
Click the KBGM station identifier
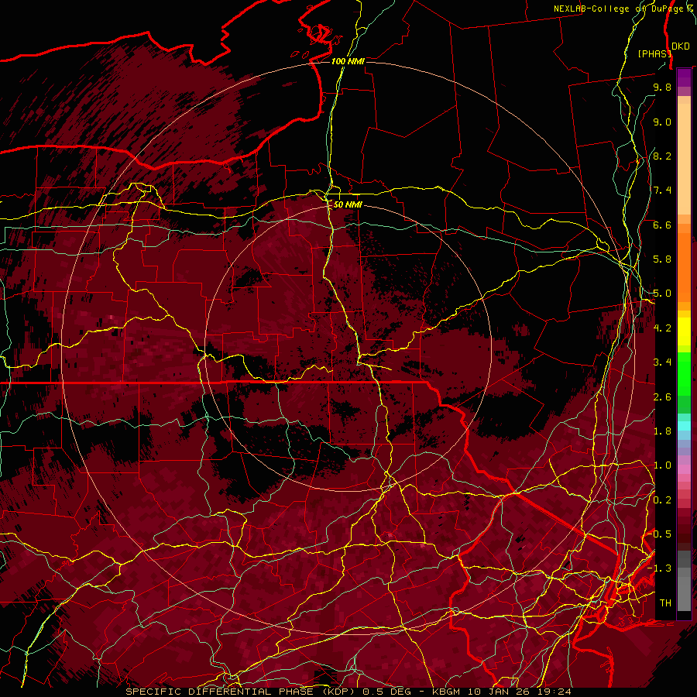tap(448, 692)
